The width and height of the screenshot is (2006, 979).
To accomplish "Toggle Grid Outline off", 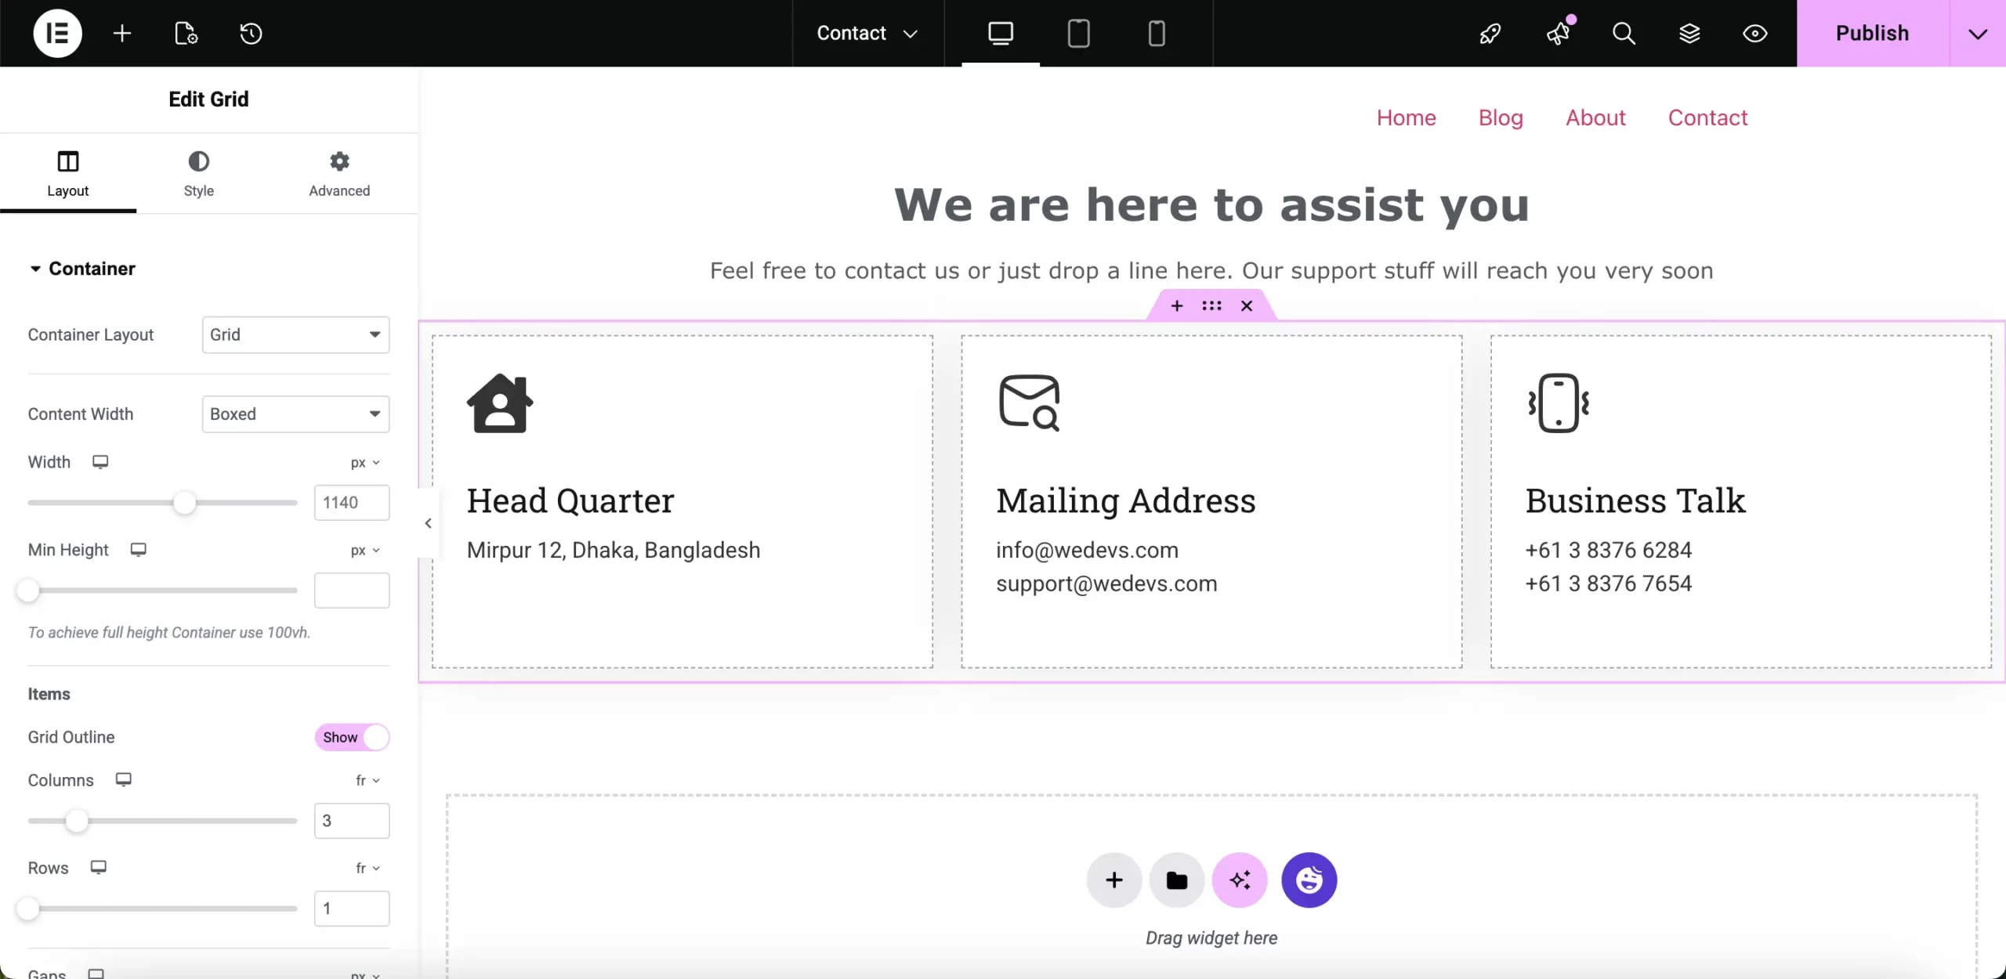I will click(350, 738).
